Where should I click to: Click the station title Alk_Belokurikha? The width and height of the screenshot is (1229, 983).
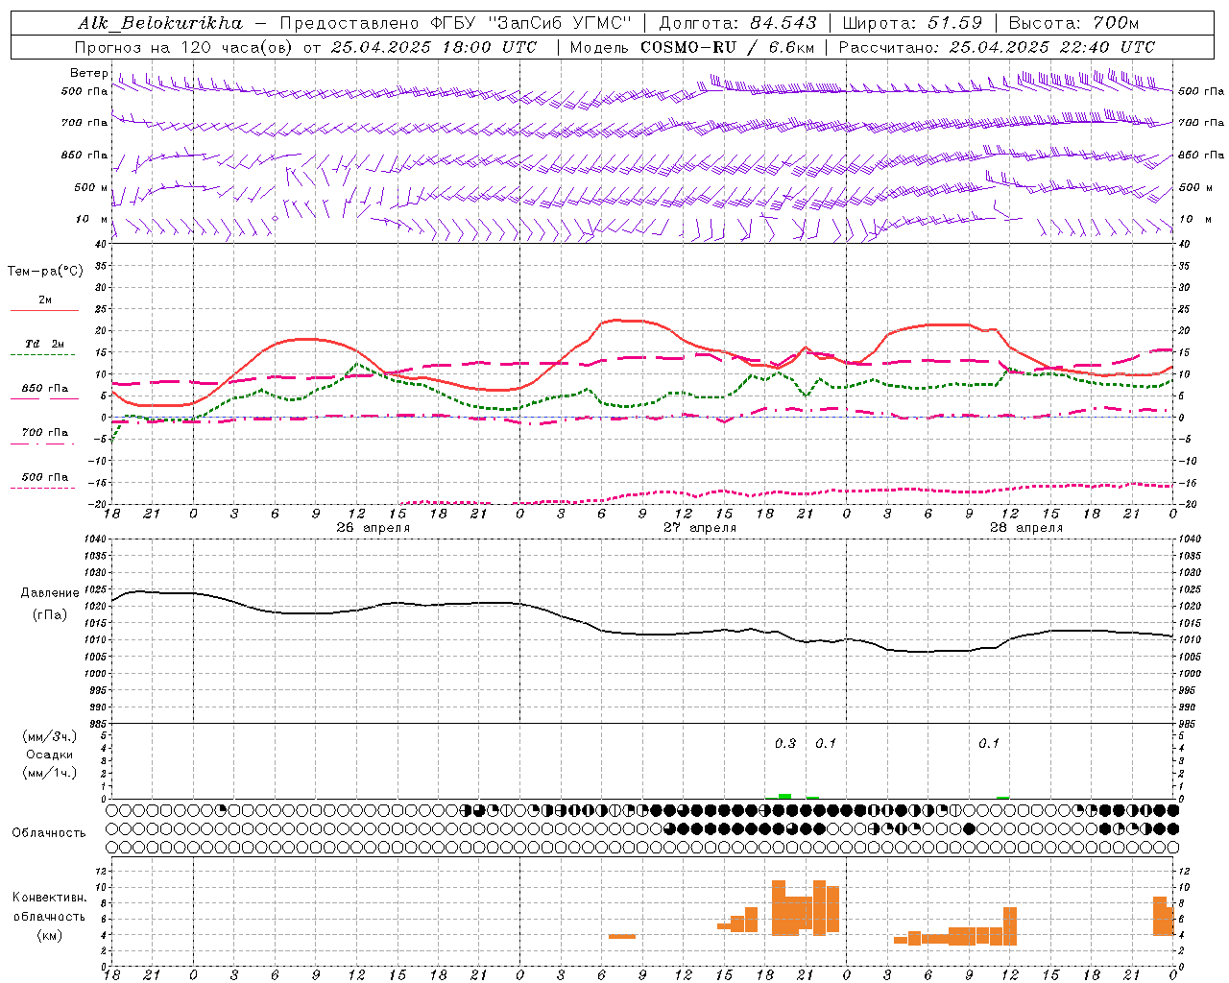(x=160, y=23)
